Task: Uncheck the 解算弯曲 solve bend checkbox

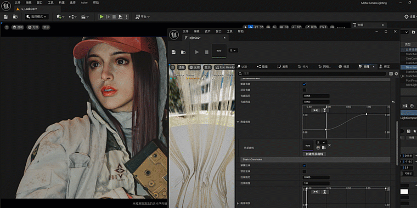Action: coord(304,84)
